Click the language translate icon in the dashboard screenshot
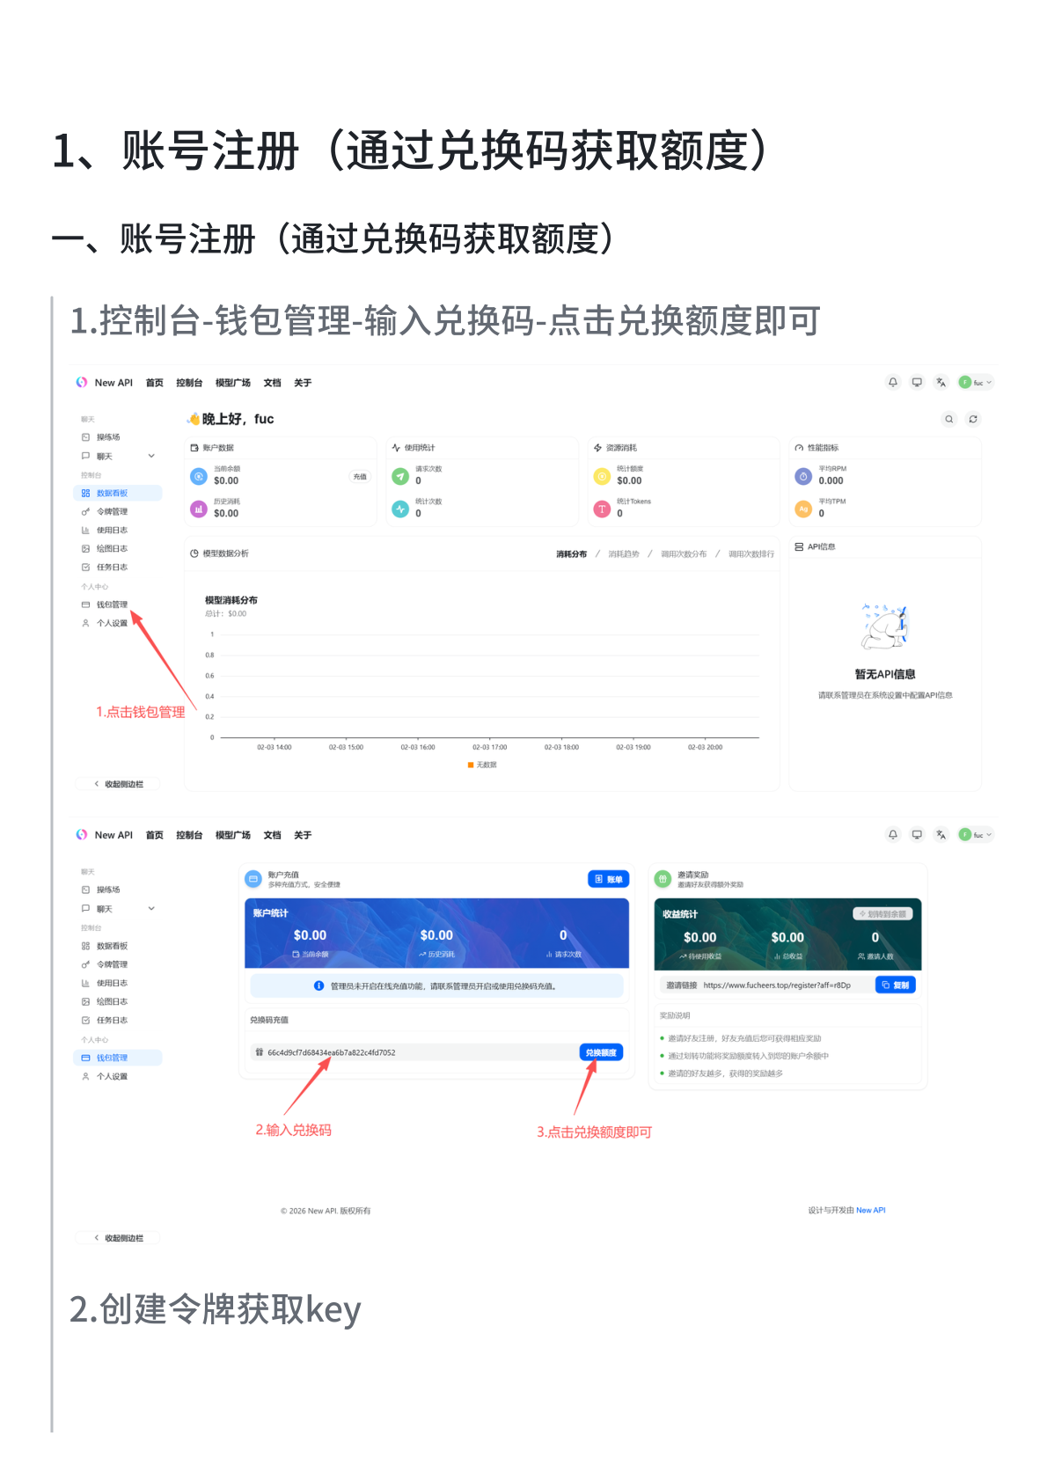The image size is (1047, 1480). [x=941, y=382]
